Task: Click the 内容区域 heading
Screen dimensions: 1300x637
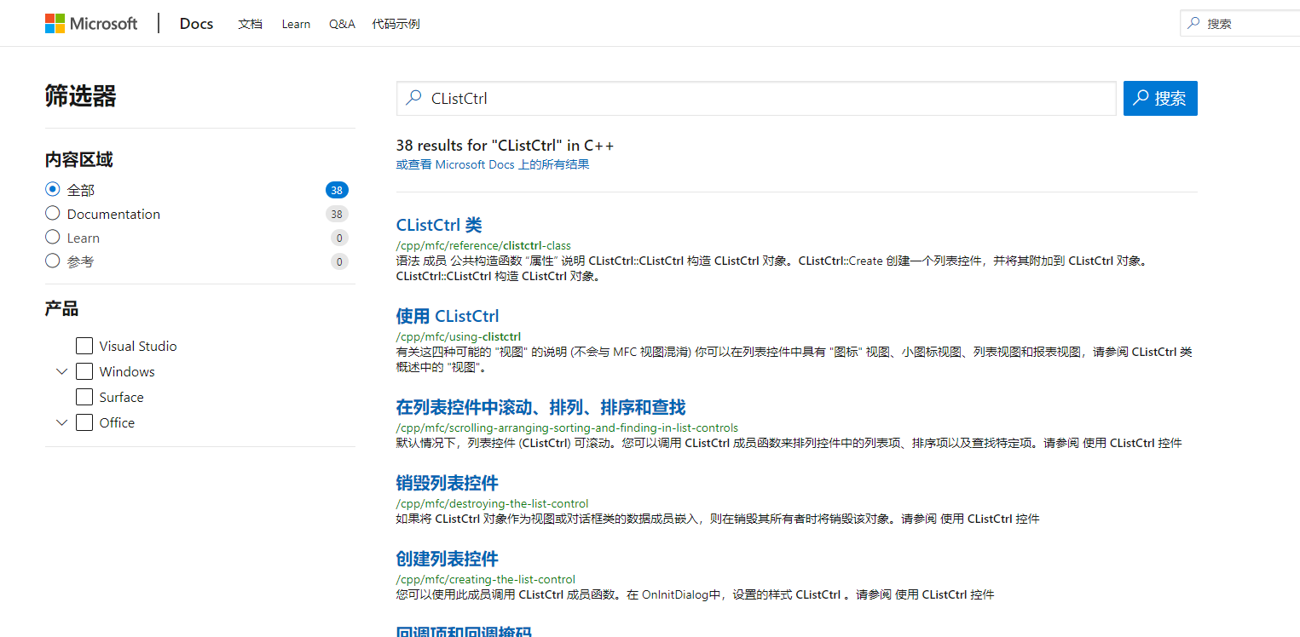Action: (x=78, y=159)
